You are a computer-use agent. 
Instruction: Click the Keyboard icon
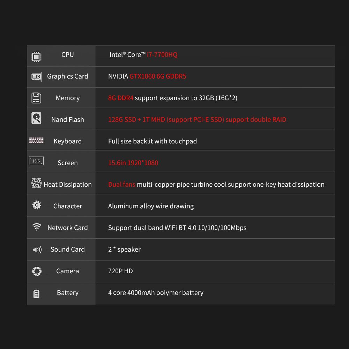click(x=36, y=140)
